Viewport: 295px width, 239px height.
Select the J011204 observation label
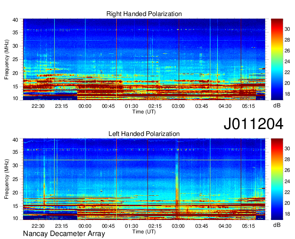253,124
